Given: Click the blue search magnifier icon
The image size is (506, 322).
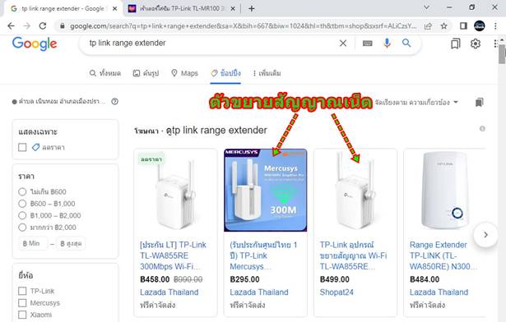Looking at the screenshot, I should 406,43.
